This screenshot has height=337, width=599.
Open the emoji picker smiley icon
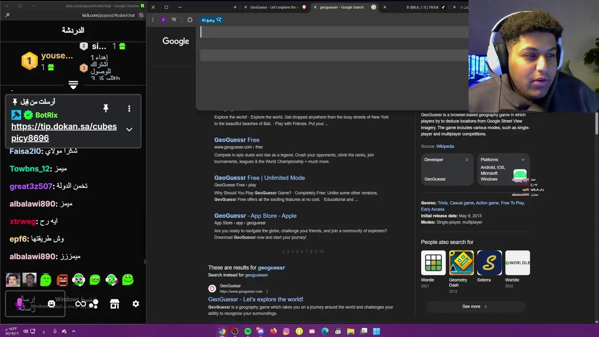[51, 304]
